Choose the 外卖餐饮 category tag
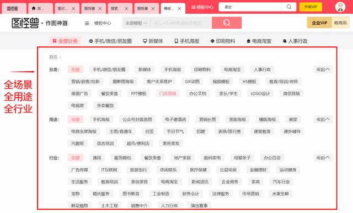This screenshot has width=353, height=213. [105, 105]
